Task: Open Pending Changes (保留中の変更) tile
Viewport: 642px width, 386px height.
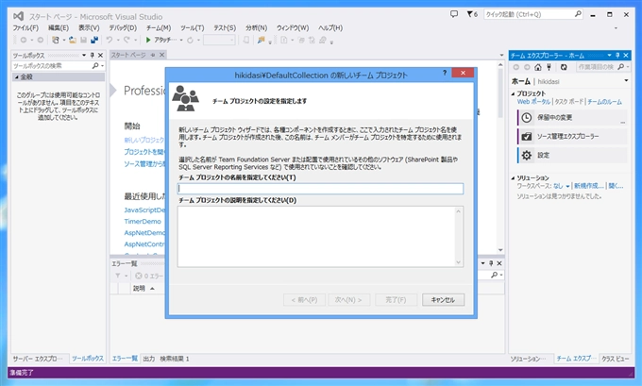Action: tap(572, 117)
